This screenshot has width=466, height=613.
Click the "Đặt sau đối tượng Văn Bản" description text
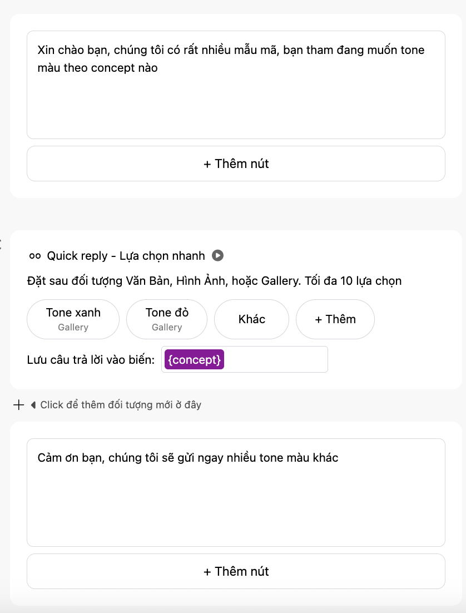[214, 281]
